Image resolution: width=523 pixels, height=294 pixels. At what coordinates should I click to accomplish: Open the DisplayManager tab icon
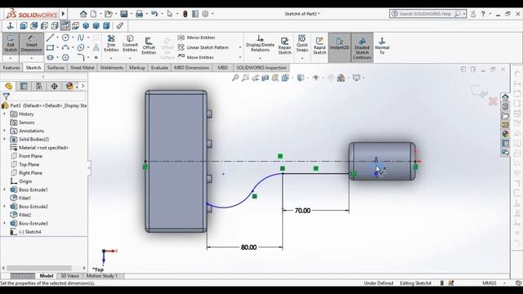(69, 87)
